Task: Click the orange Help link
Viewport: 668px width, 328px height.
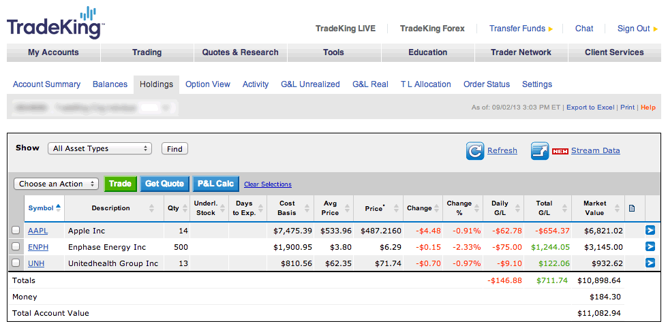Action: [x=648, y=108]
